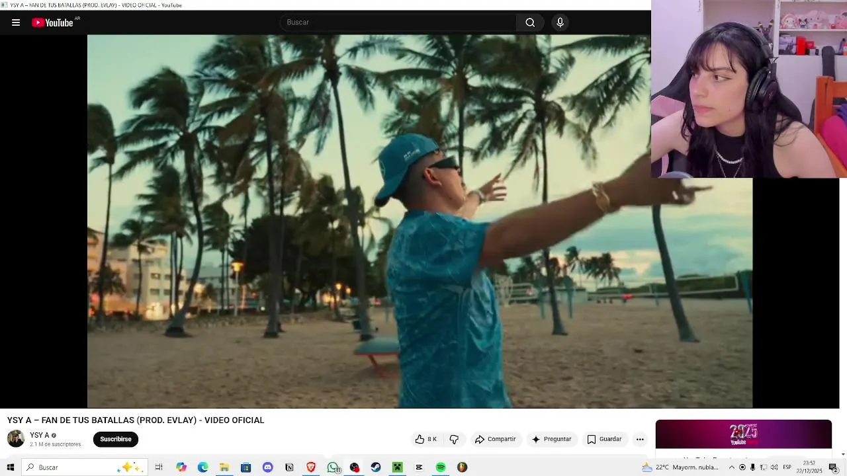Expand the hidden system tray icons chevron
The image size is (847, 476).
pyautogui.click(x=732, y=467)
